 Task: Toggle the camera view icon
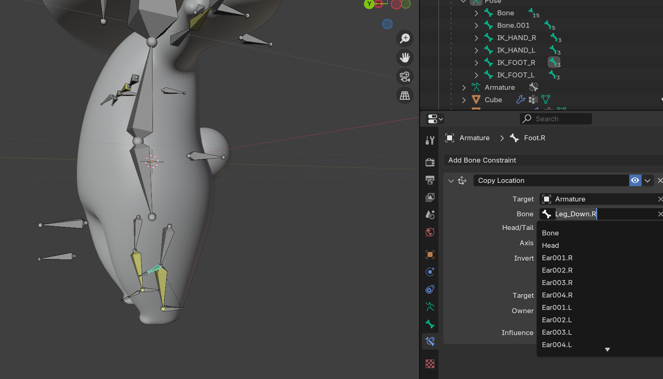[405, 77]
